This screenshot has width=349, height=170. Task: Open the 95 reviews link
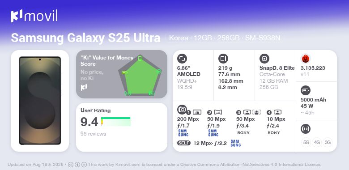point(93,134)
